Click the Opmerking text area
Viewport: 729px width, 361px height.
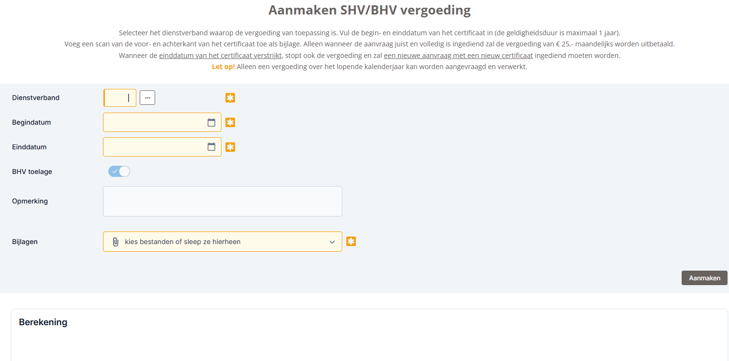tap(222, 201)
